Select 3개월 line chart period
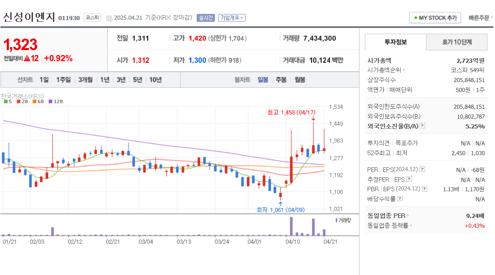The width and height of the screenshot is (495, 275). (x=85, y=80)
